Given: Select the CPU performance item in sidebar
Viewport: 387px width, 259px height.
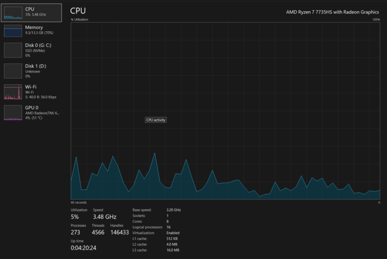Looking at the screenshot, I should pyautogui.click(x=31, y=13).
